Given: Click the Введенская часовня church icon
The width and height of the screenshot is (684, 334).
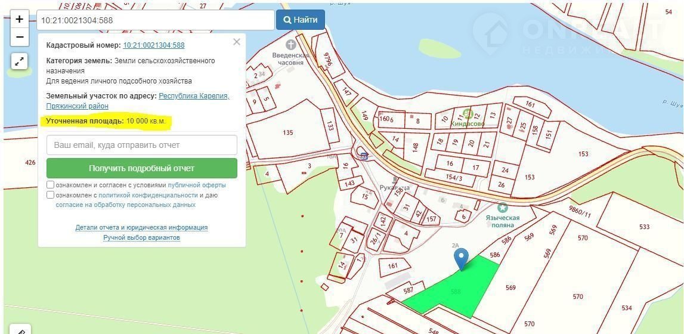Looking at the screenshot, I should [290, 45].
